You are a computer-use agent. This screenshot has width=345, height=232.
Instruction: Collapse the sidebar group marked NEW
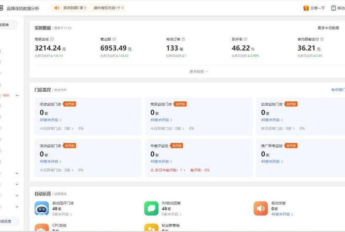pos(17,95)
